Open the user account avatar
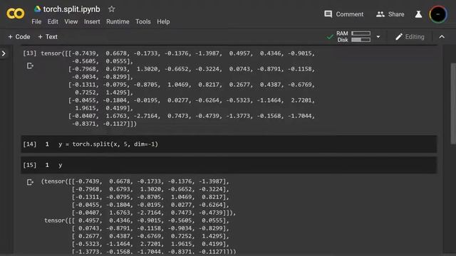This screenshot has height=256, width=456. click(437, 14)
